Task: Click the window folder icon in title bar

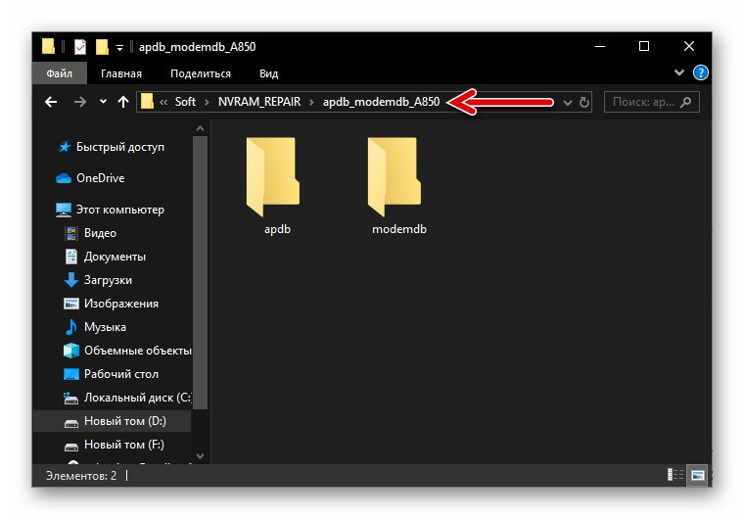Action: tap(48, 47)
